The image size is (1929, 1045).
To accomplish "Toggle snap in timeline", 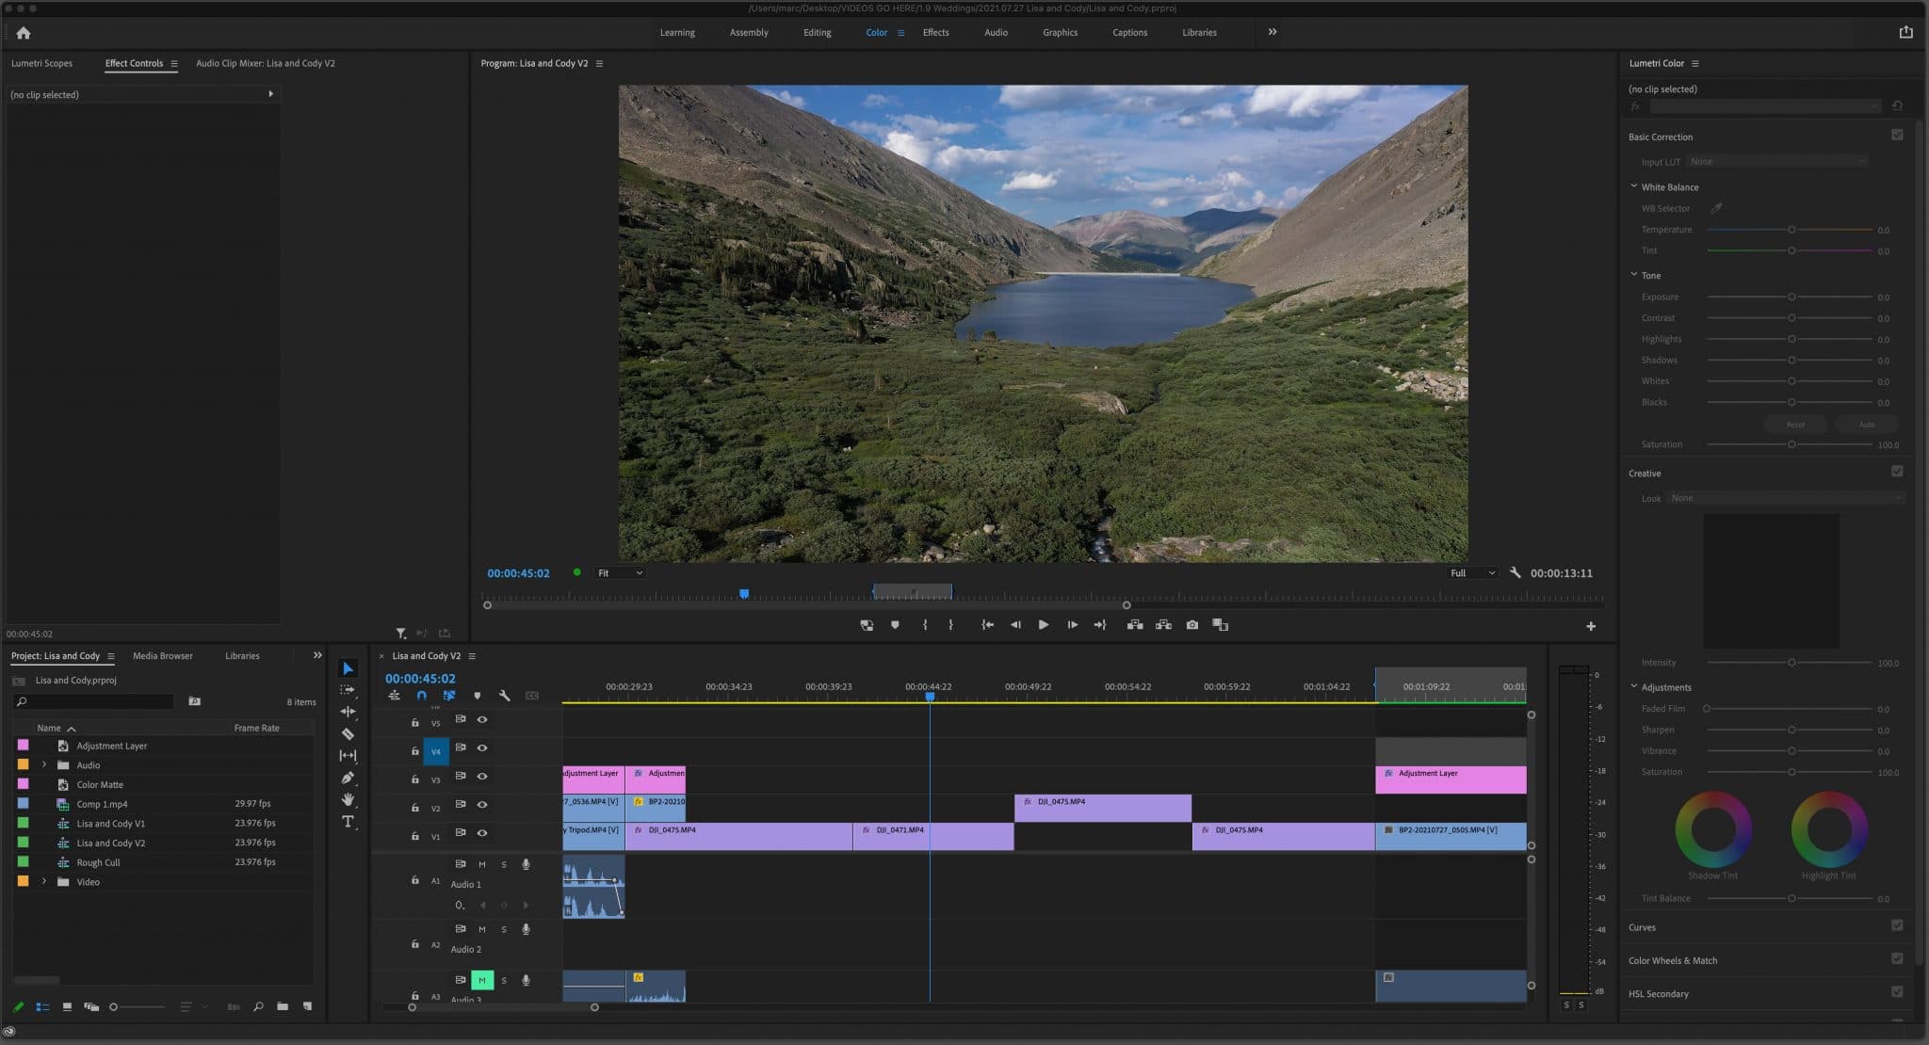I will click(421, 696).
